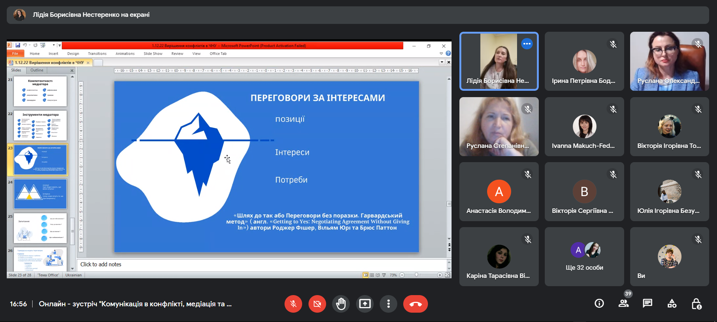Toggle your microphone on
The image size is (717, 322).
click(x=293, y=304)
